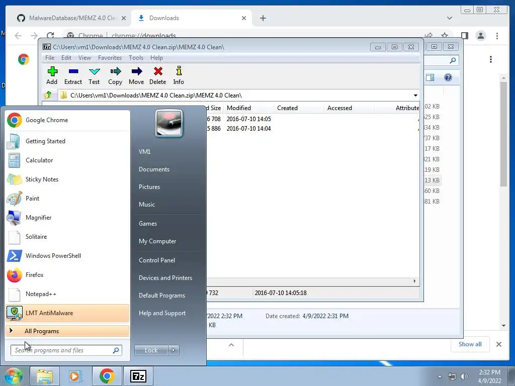The image size is (515, 386).
Task: Open the Help menu in 7-Zip
Action: pyautogui.click(x=157, y=58)
